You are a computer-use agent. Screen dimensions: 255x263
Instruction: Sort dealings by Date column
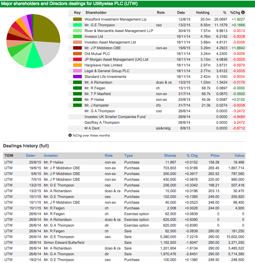pos(30,155)
